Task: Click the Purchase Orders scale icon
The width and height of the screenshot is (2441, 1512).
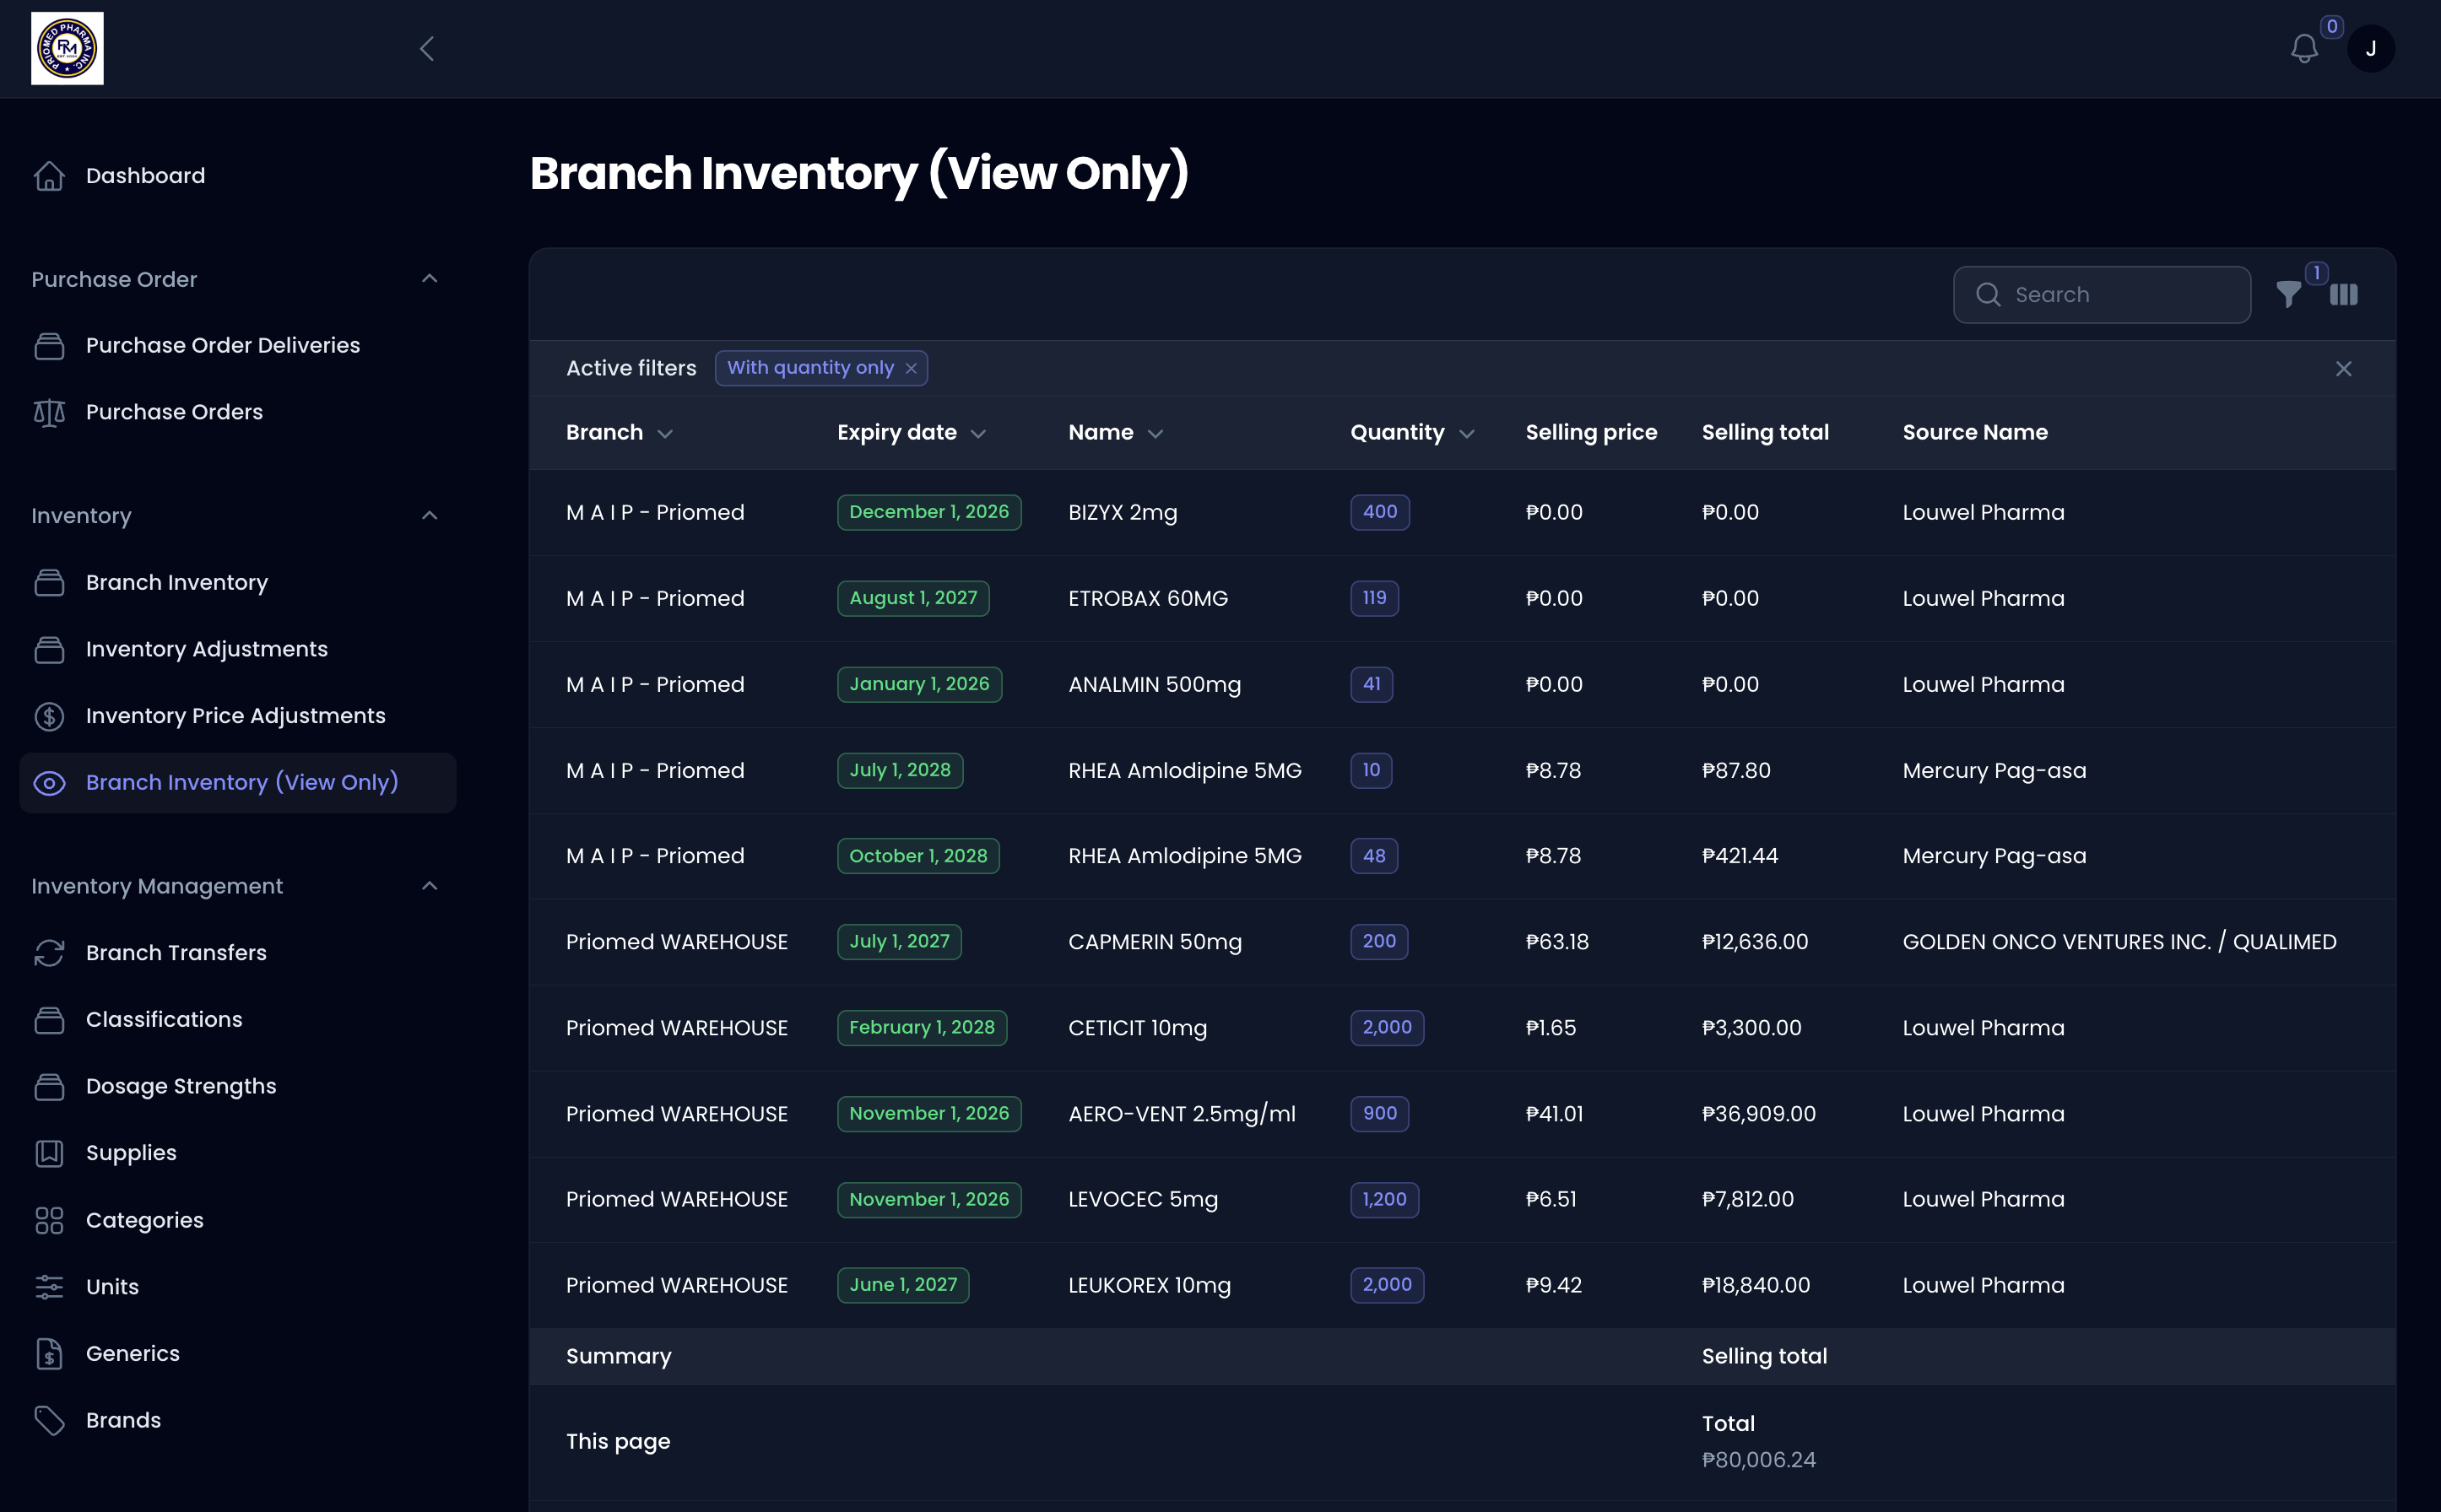Action: [50, 412]
